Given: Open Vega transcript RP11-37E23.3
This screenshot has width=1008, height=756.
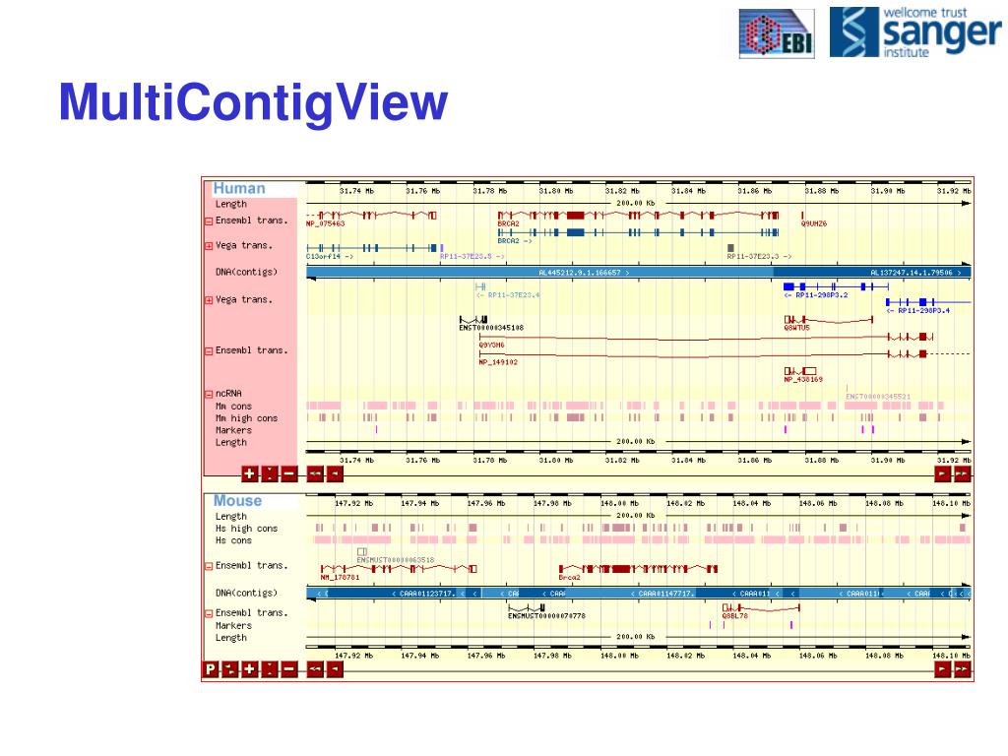Looking at the screenshot, I should [759, 256].
